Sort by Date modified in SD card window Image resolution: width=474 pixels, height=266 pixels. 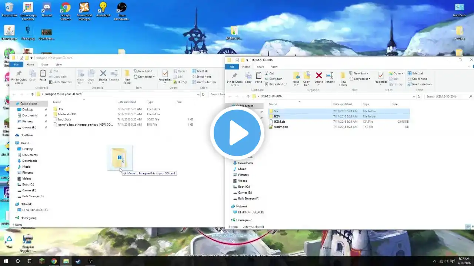tap(127, 102)
